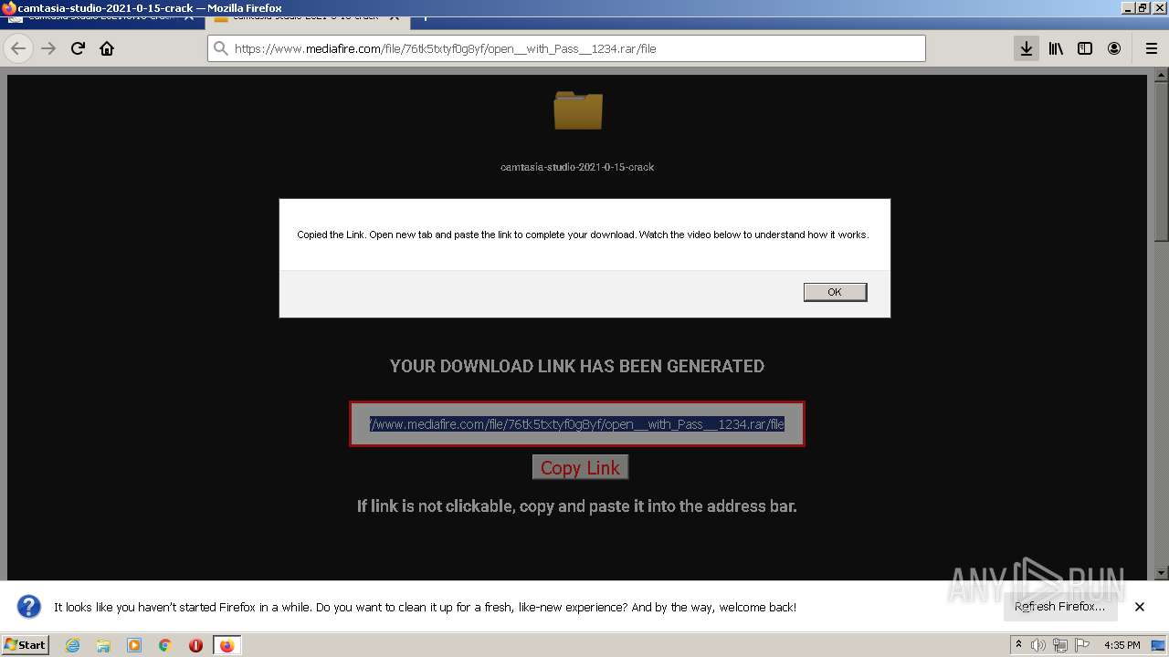Screen dimensions: 1169x657
Task: Click the Refresh Firefox... button
Action: click(x=1059, y=606)
